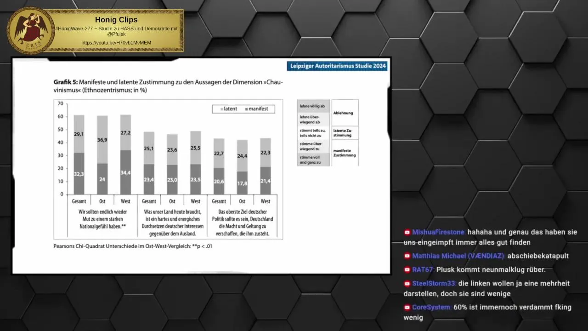Click the 'oberste Ziel deutscher Politik' statement
This screenshot has width=588, height=331.
tap(242, 223)
